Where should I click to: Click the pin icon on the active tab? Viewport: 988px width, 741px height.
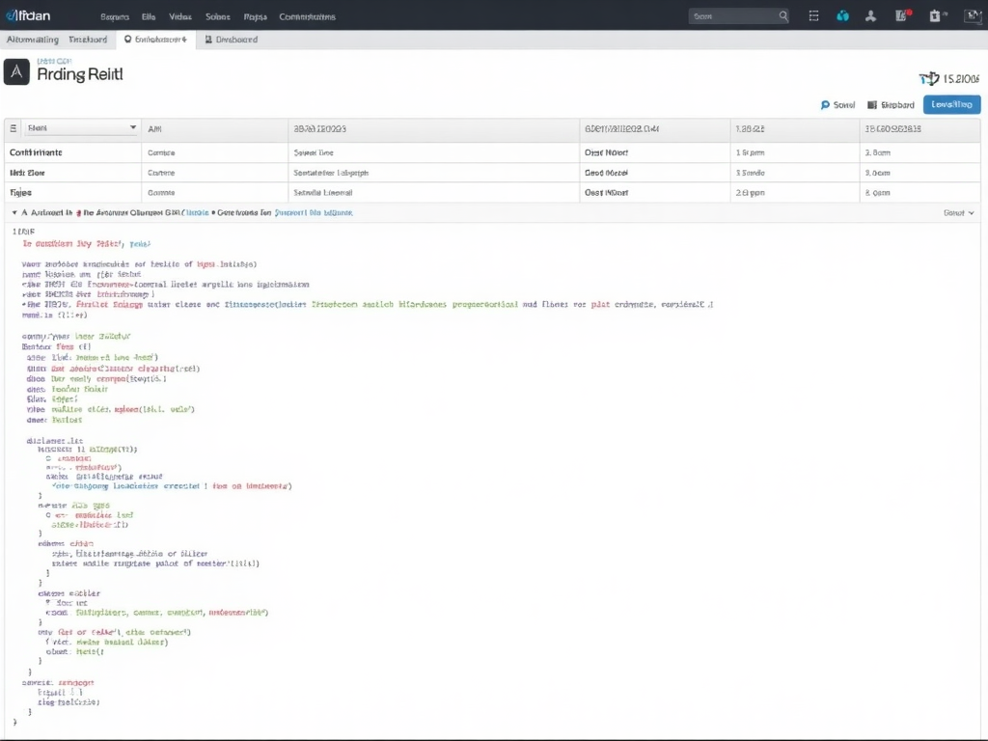[128, 39]
